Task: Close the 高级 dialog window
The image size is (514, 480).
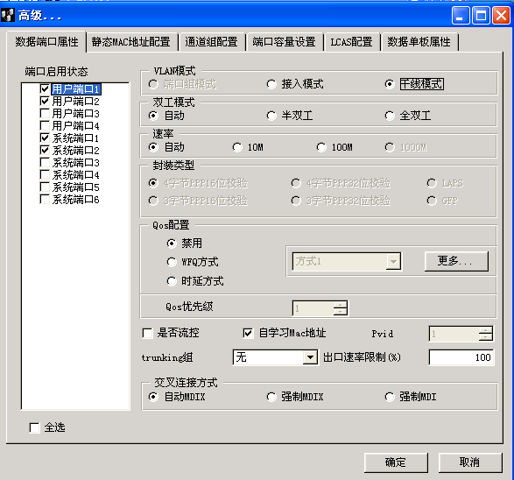Action: click(501, 16)
